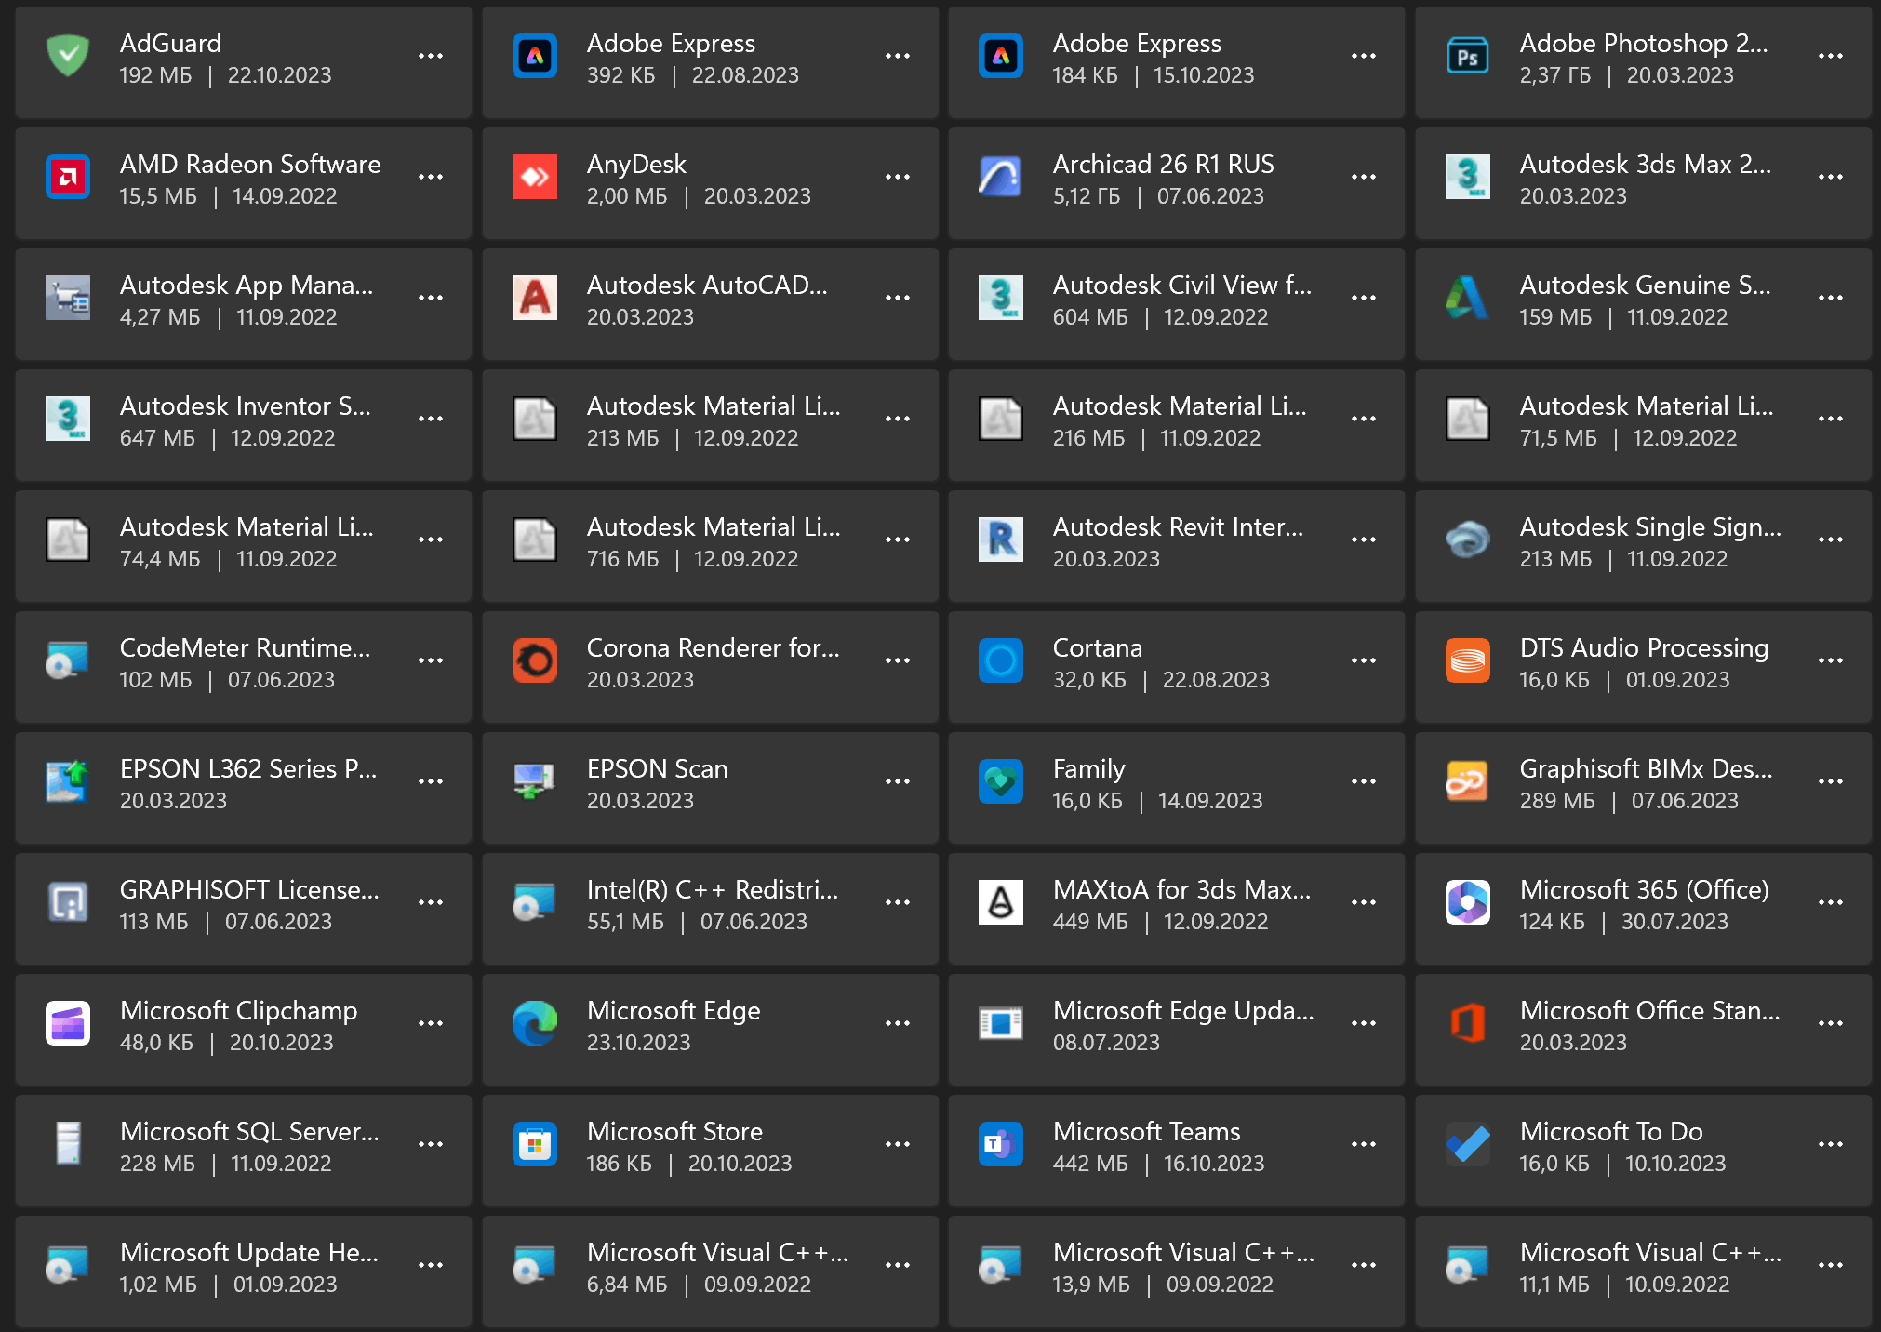
Task: Select the Microsoft Edge Upda... entry
Action: (1176, 1030)
